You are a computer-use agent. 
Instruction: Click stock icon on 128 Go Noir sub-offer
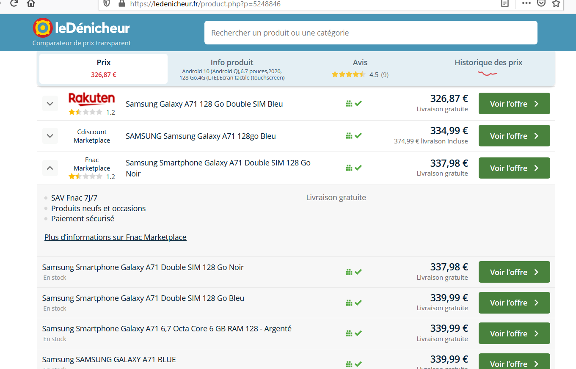(354, 272)
